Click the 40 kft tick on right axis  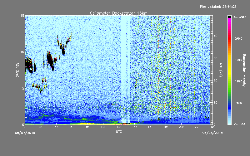click(215, 36)
